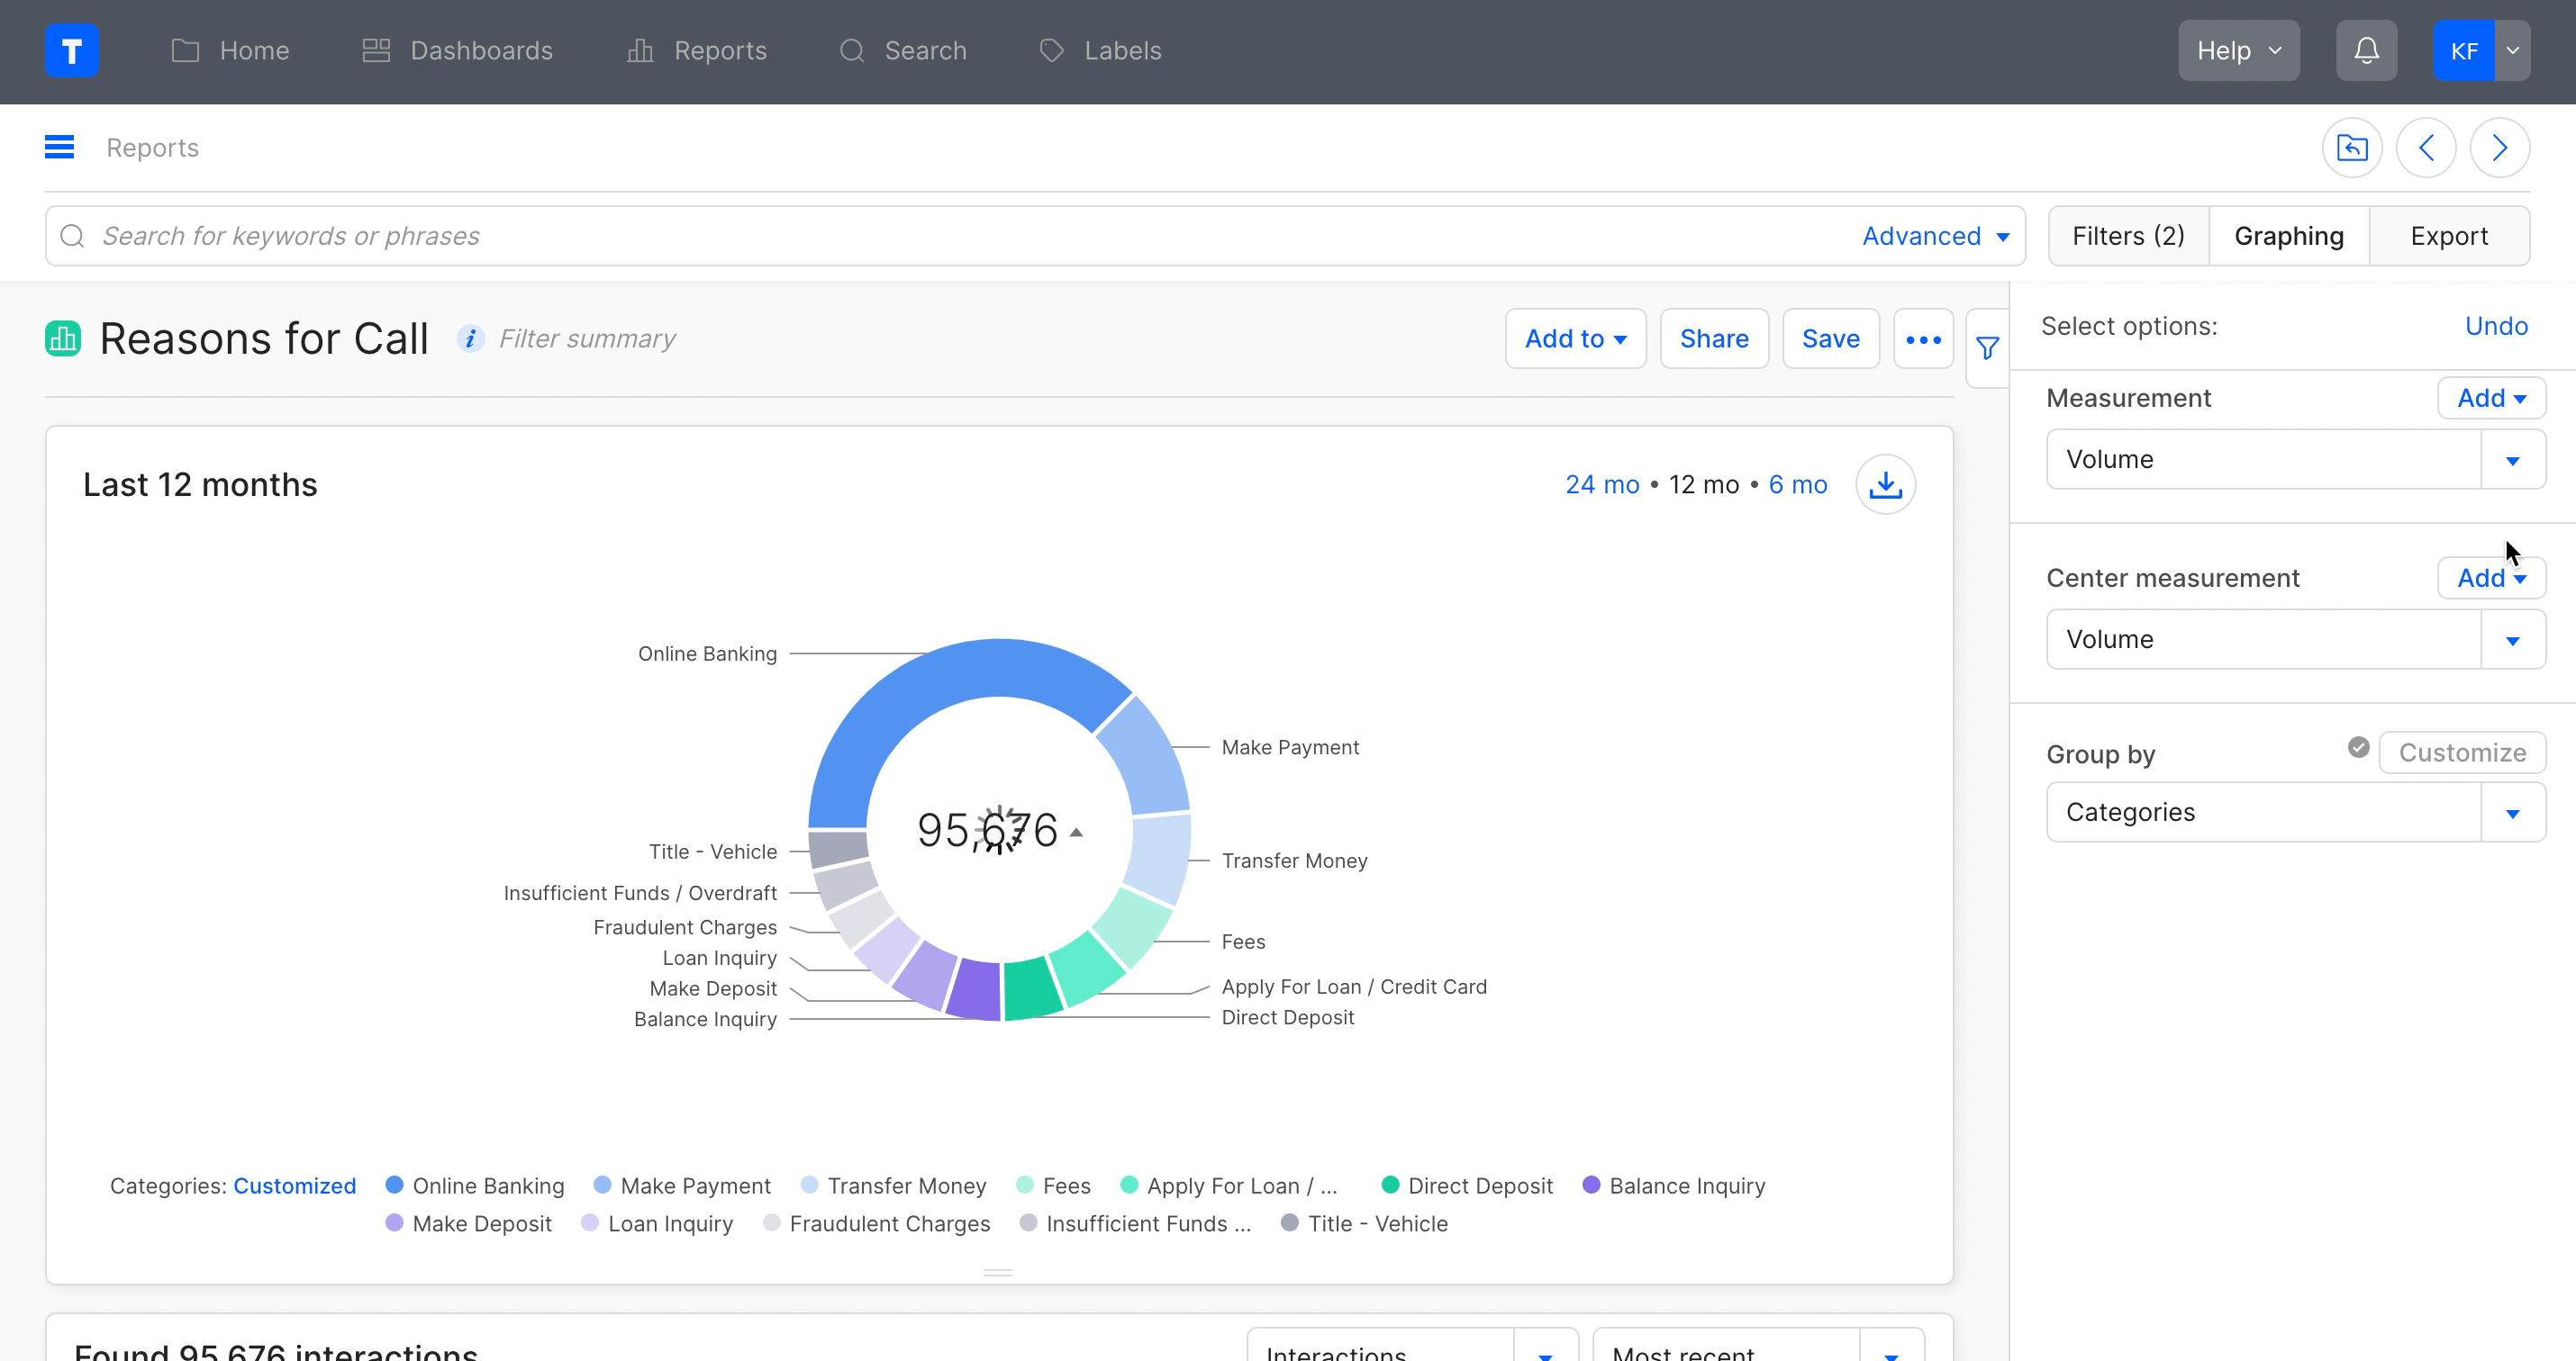This screenshot has width=2576, height=1361.
Task: Open the notifications bell
Action: point(2365,51)
